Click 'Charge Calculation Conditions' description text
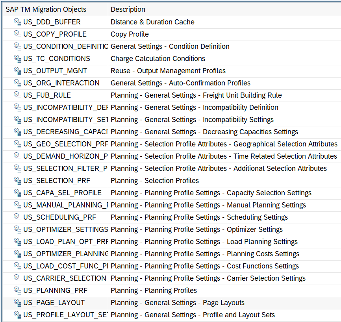This screenshot has height=322, width=341. [x=158, y=59]
